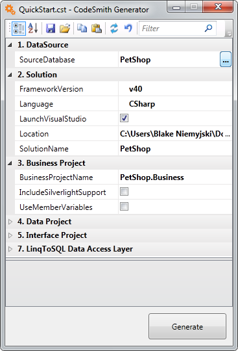
Task: Collapse the 1. DataSource category
Action: pyautogui.click(x=10, y=45)
